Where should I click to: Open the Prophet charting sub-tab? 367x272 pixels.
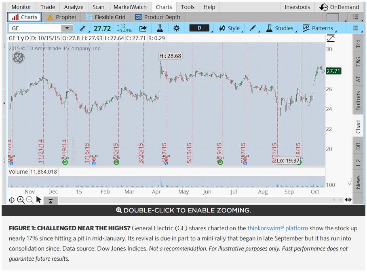pos(61,17)
